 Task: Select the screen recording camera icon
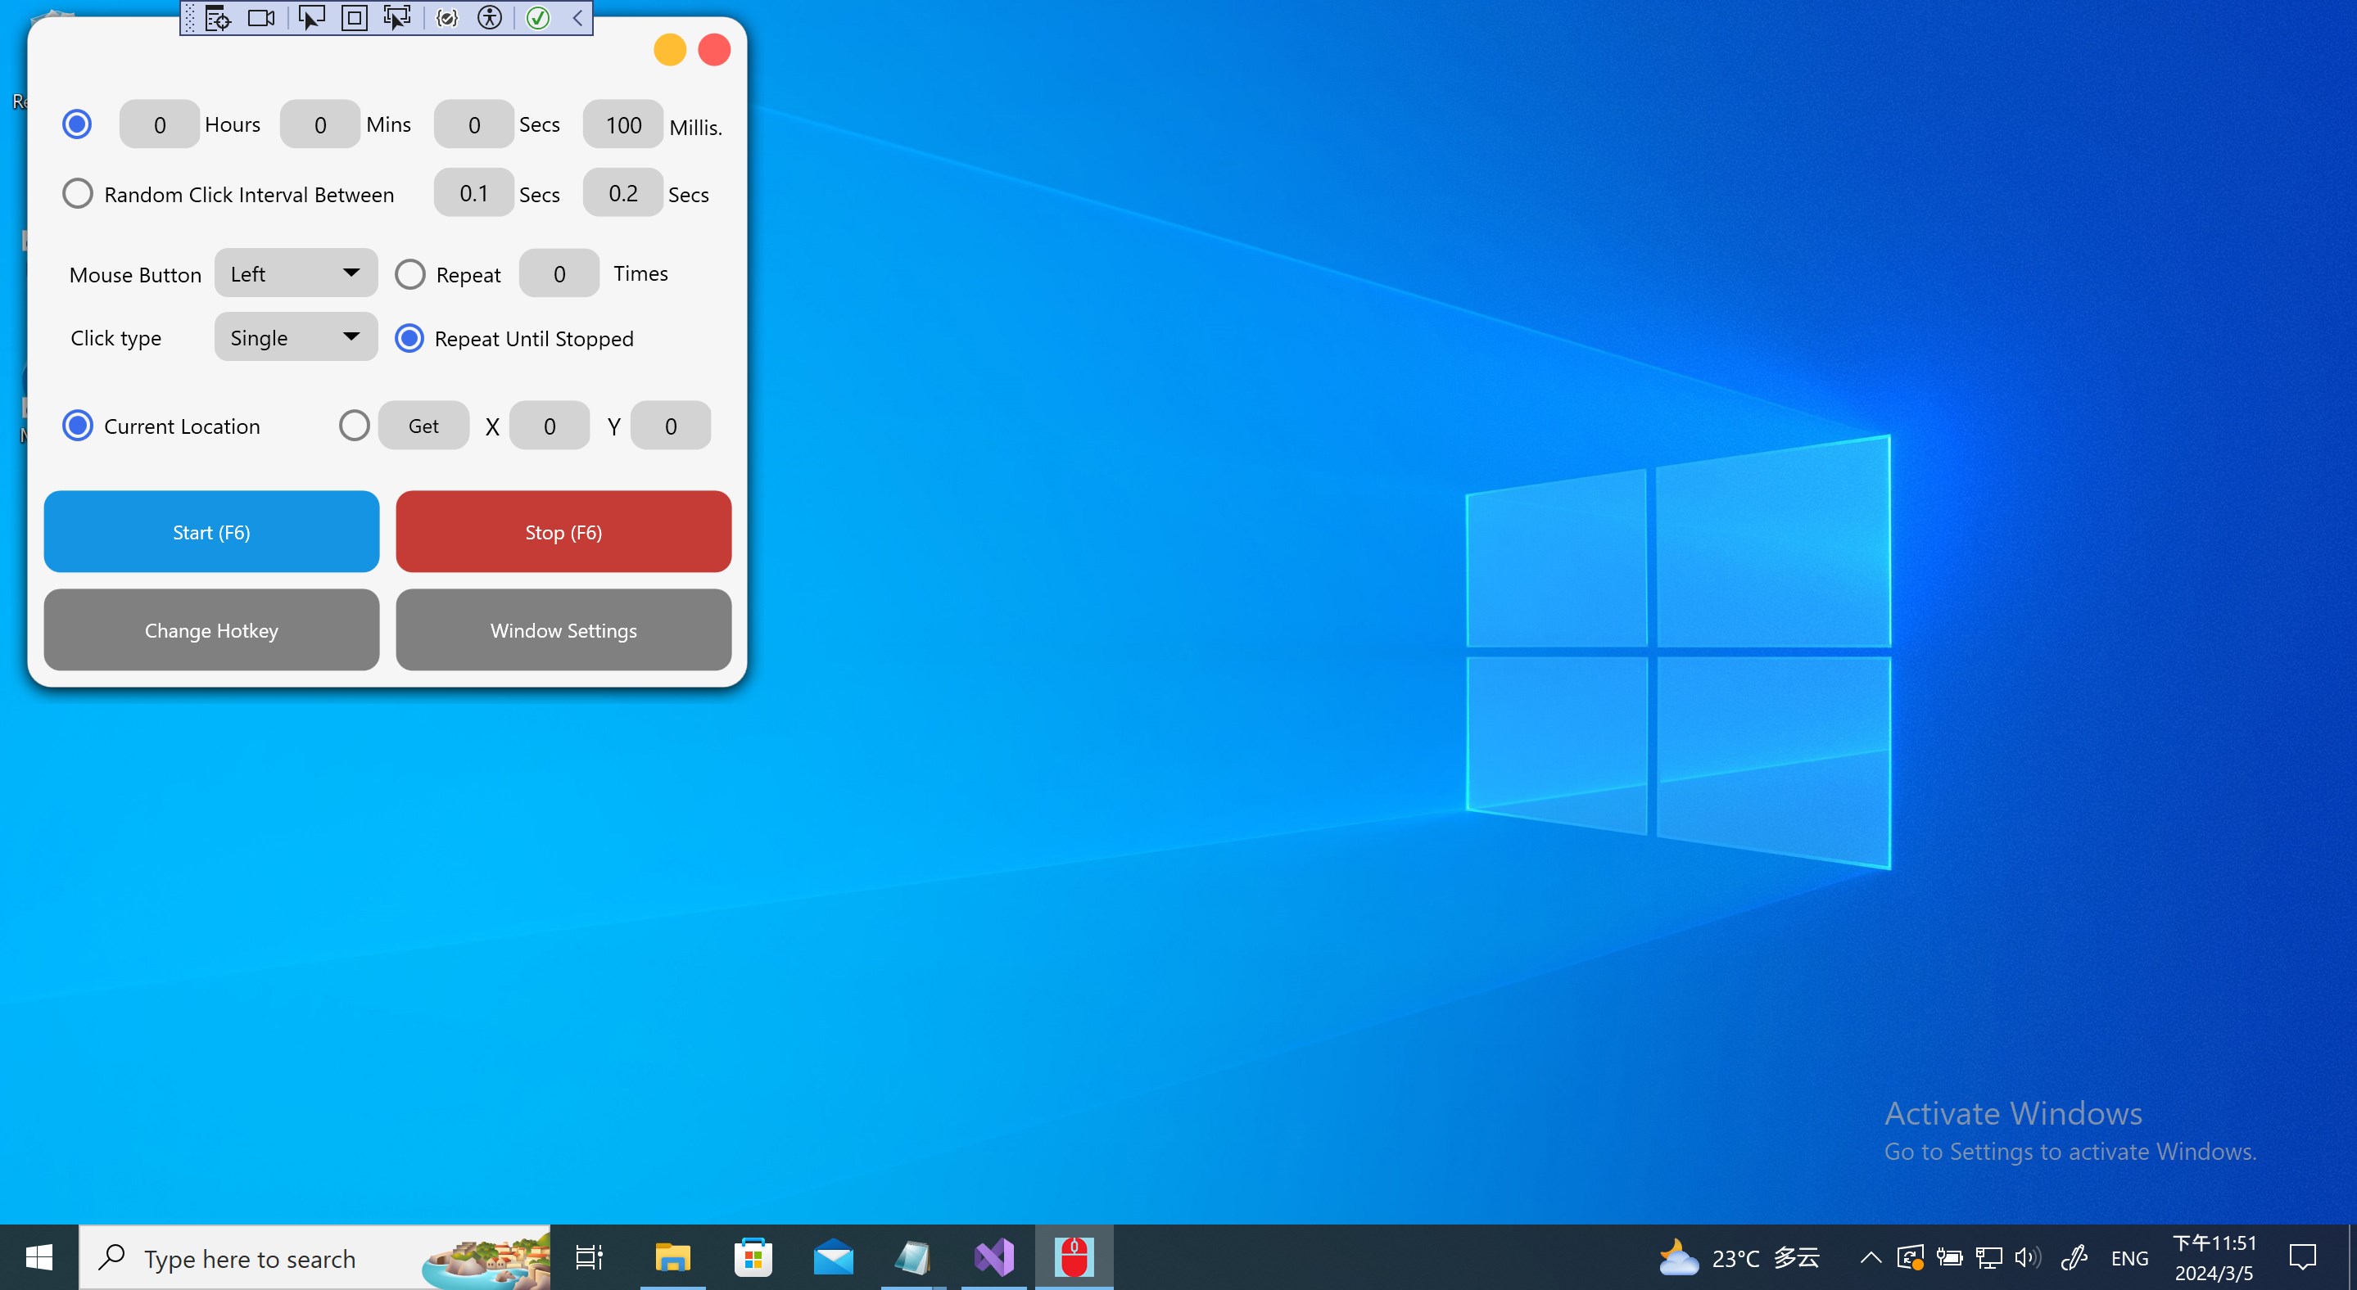tap(262, 17)
